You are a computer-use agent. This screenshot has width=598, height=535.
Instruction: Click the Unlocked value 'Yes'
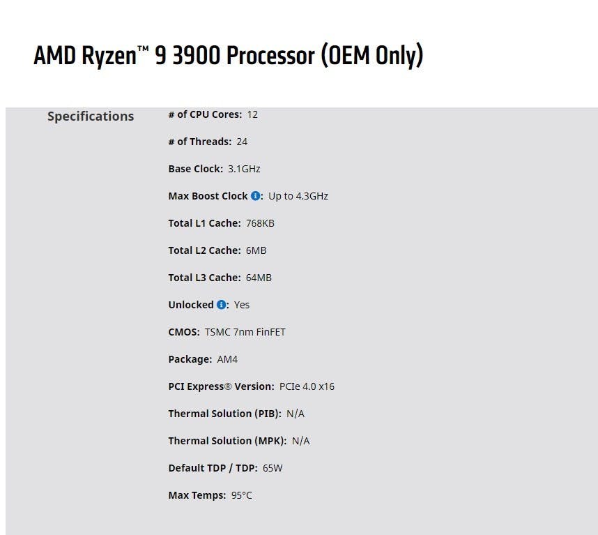coord(242,305)
